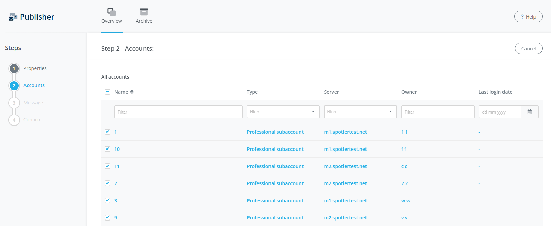Click the Help button
Viewport: 551px width, 226px height.
[x=528, y=16]
